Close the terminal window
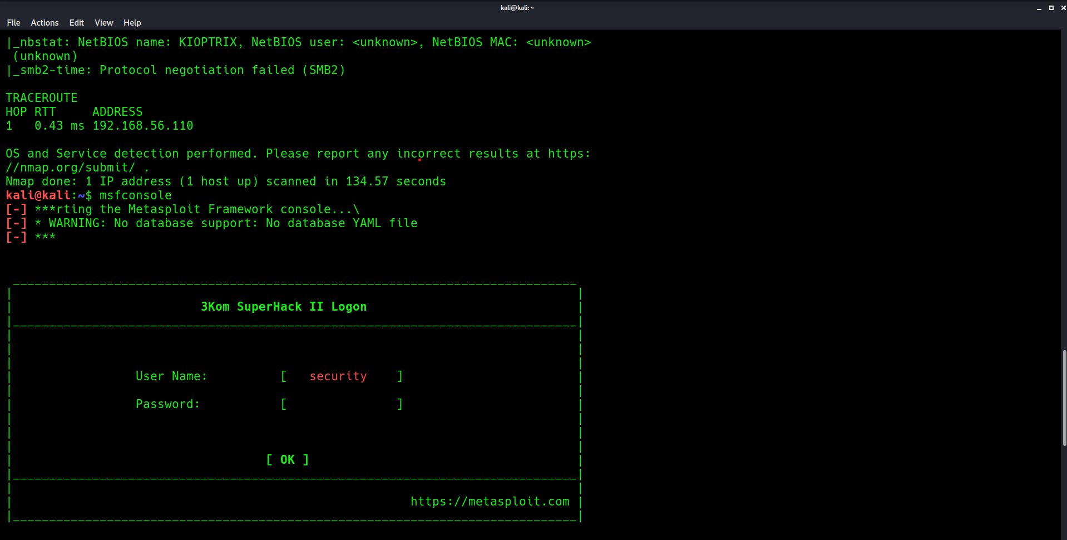 point(1063,8)
